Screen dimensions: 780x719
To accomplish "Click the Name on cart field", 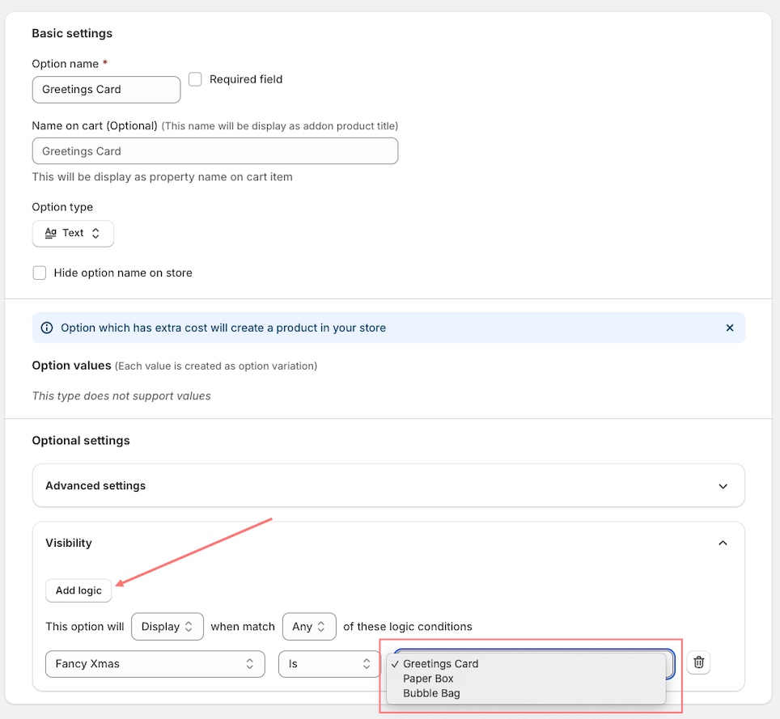I will pyautogui.click(x=215, y=151).
